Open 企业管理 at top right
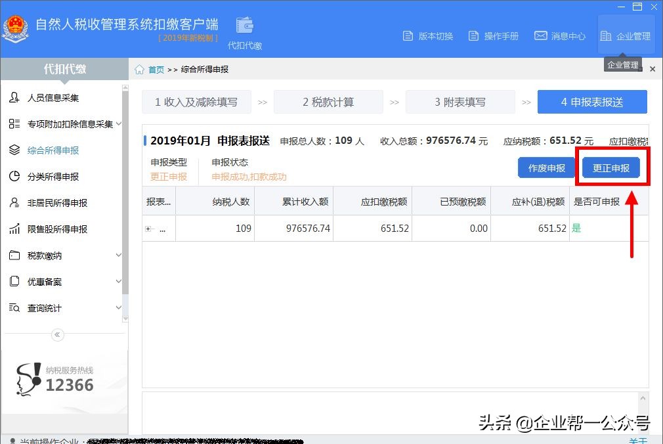 [x=625, y=36]
